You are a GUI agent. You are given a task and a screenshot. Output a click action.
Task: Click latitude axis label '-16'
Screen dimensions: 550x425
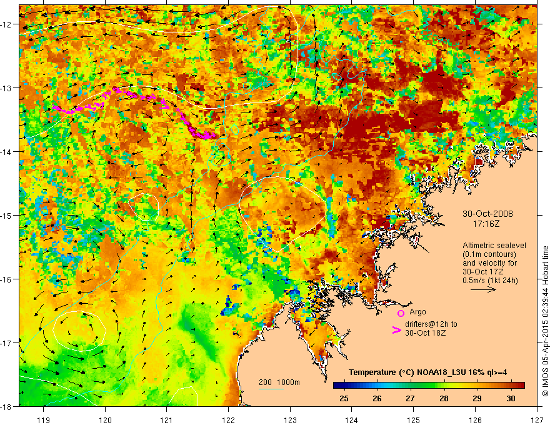click(7, 279)
